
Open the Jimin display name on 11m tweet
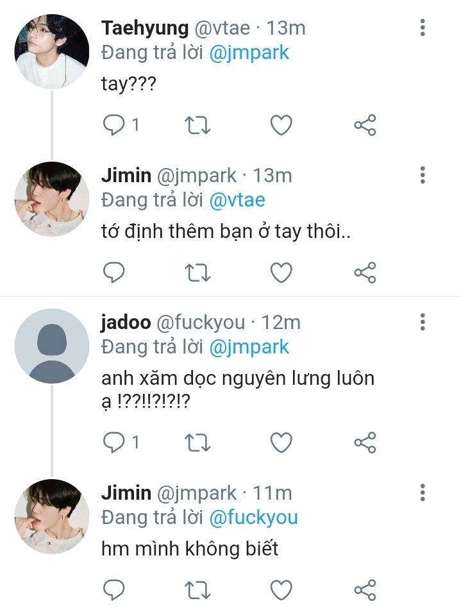coord(126,493)
